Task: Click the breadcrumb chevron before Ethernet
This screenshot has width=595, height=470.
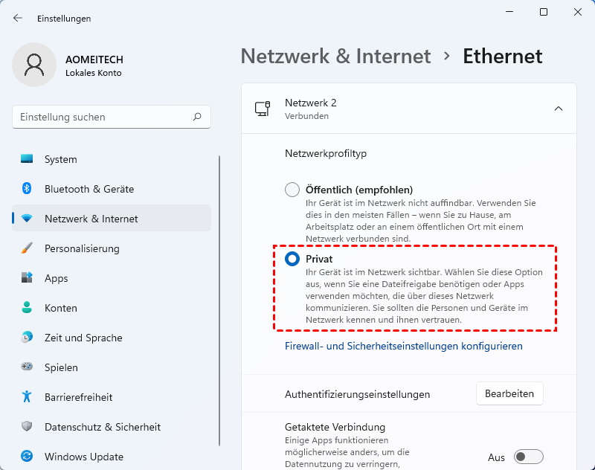Action: 447,56
